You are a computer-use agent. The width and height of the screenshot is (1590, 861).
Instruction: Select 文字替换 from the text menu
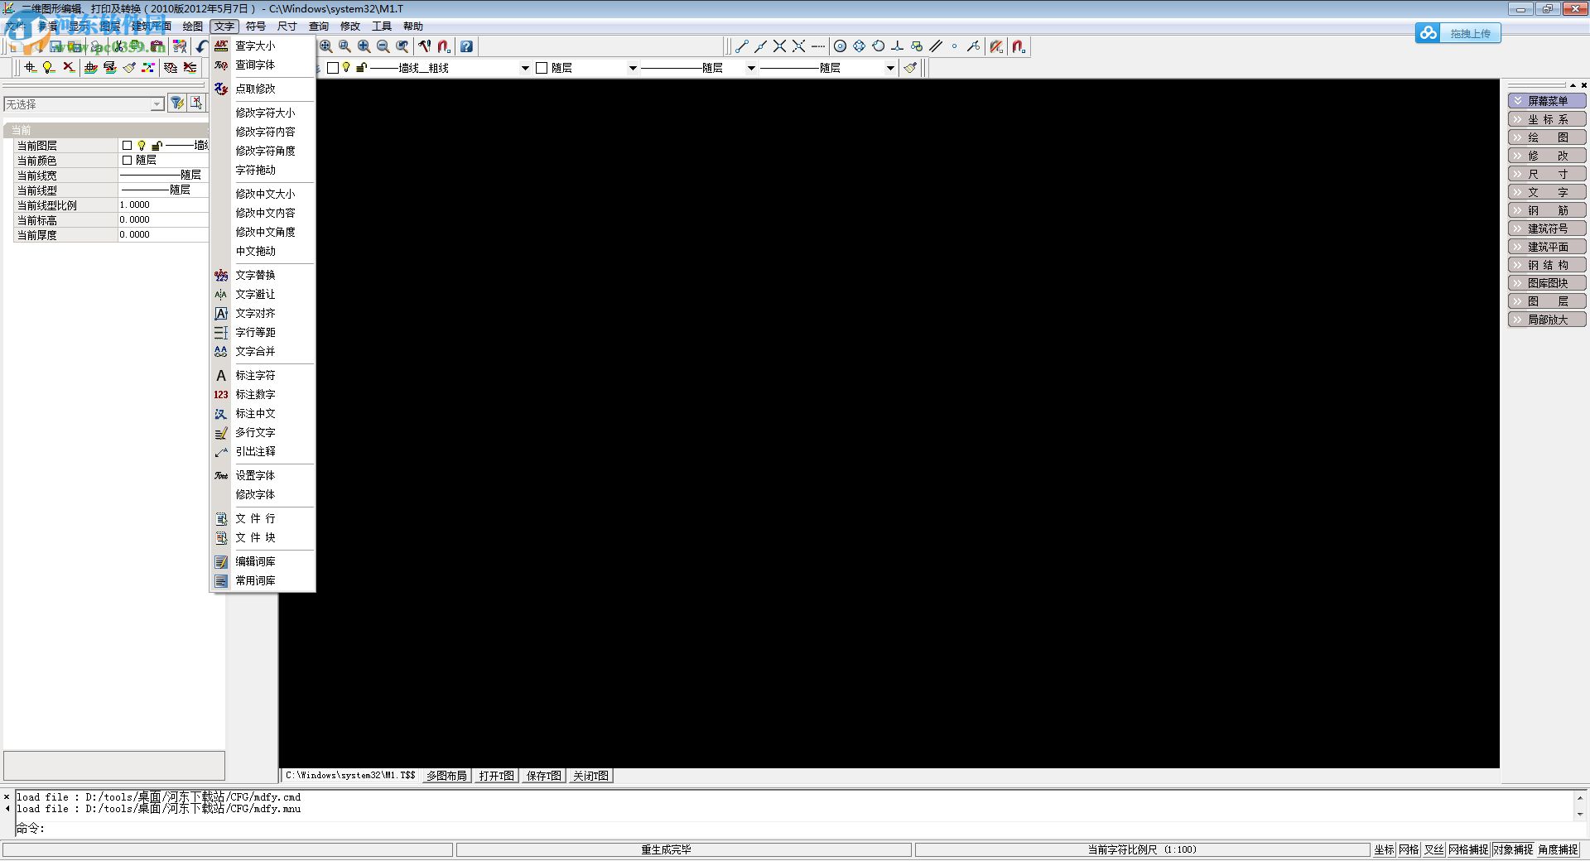pyautogui.click(x=262, y=275)
